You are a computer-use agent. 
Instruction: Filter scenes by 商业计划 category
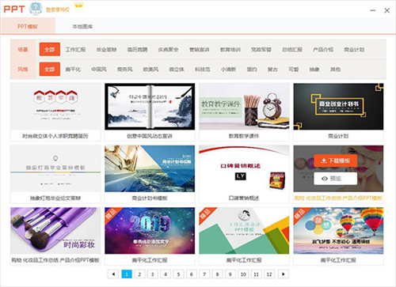[354, 50]
